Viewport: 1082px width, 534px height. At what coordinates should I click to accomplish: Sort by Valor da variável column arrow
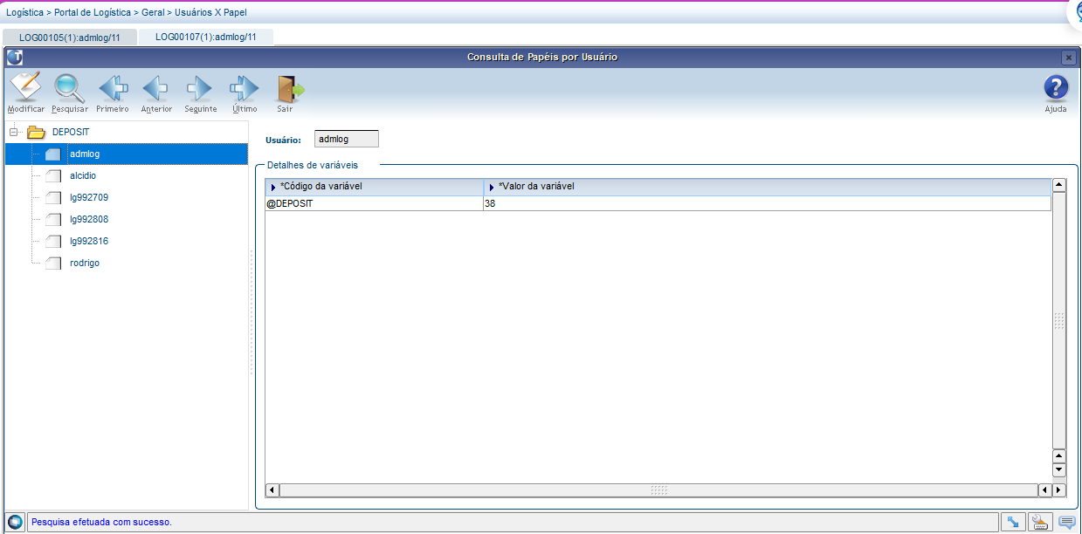[x=492, y=187]
